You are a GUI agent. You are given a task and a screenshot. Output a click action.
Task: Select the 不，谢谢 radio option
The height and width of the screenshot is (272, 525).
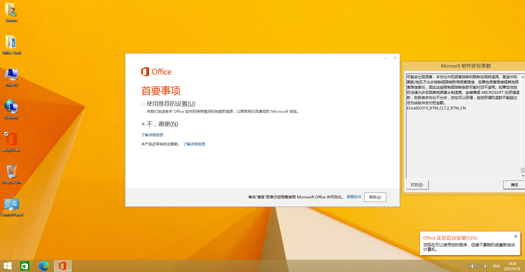point(143,124)
